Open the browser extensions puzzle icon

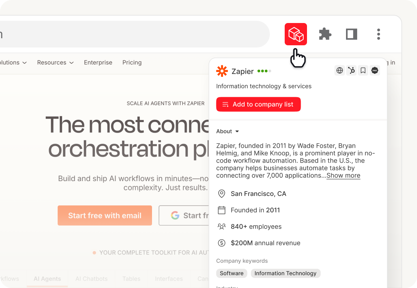[x=325, y=34]
